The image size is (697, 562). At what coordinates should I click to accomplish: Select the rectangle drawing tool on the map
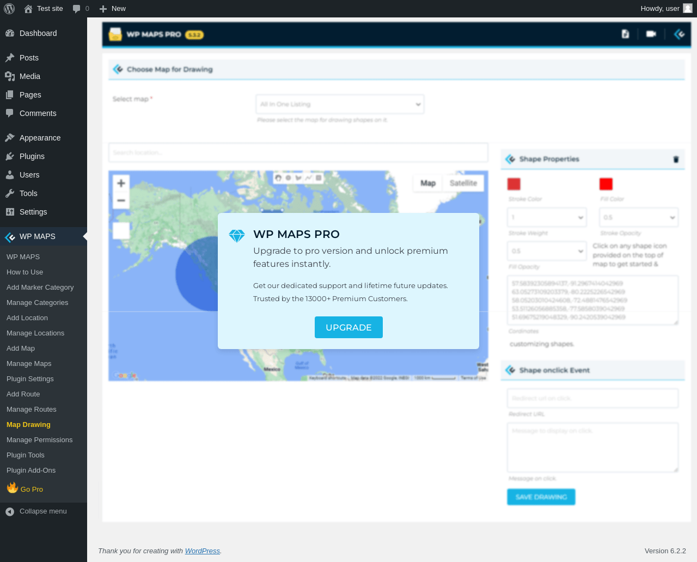tap(319, 178)
